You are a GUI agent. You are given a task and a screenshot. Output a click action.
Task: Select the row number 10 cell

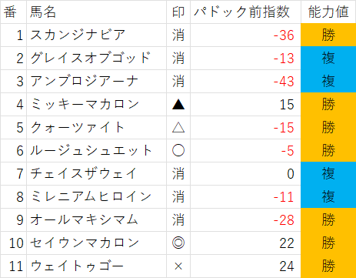(x=14, y=243)
